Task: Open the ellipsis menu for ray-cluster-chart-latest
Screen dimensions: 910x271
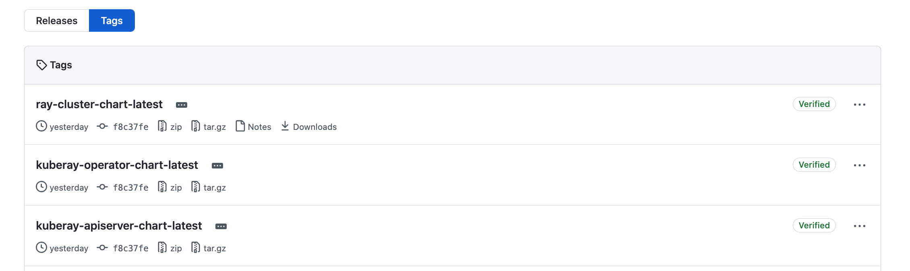Action: point(860,104)
